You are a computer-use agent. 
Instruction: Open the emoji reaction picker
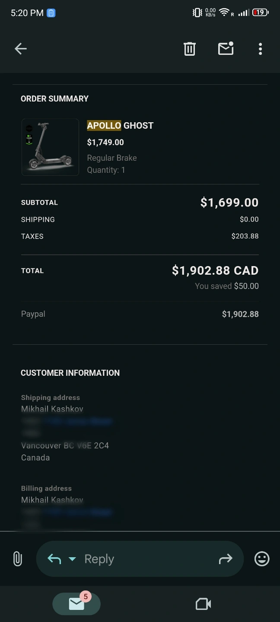coord(262,559)
